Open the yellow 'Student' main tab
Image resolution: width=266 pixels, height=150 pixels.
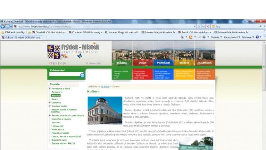(184, 63)
